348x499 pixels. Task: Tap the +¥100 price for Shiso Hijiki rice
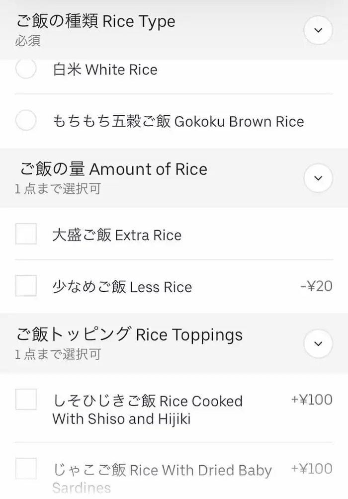pyautogui.click(x=312, y=400)
